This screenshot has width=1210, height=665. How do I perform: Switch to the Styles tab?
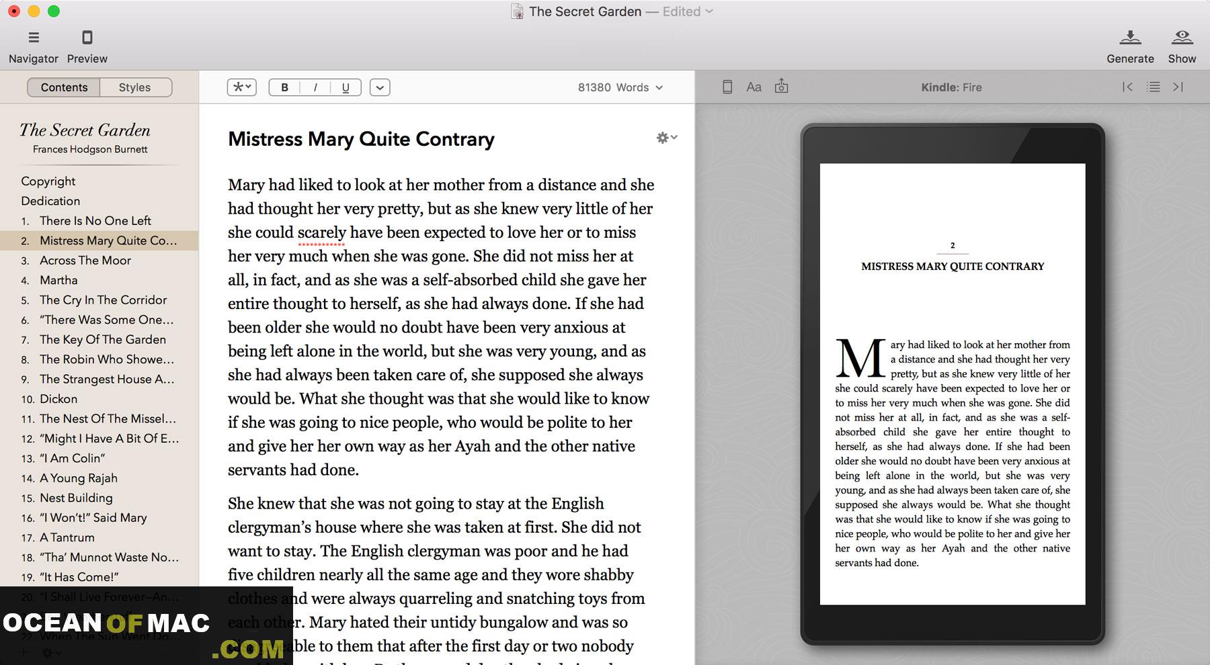pyautogui.click(x=135, y=87)
